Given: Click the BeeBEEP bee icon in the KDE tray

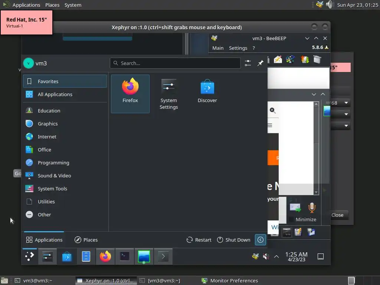Looking at the screenshot, I should (255, 256).
